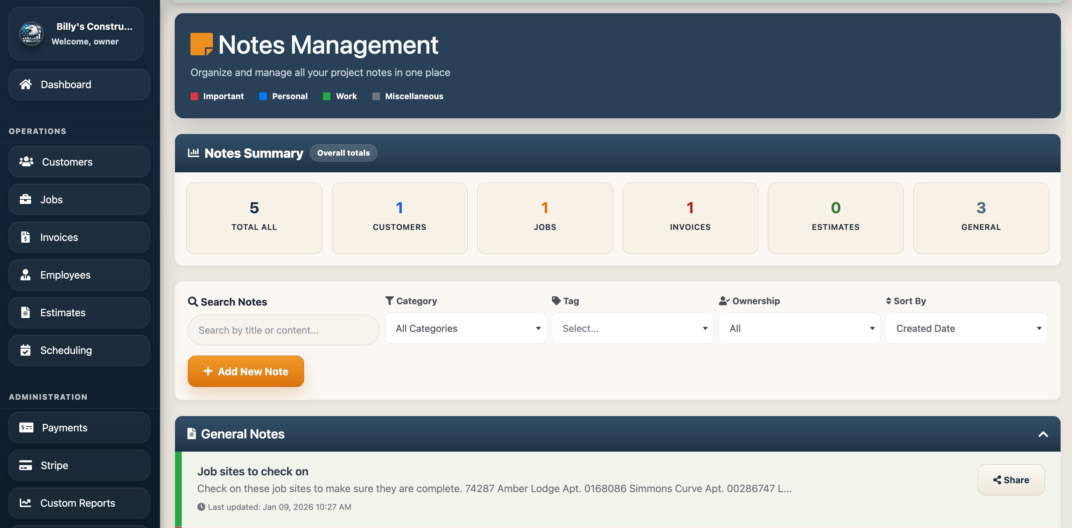Share the Job sites to check on note
Image resolution: width=1072 pixels, height=528 pixels.
[x=1011, y=480]
